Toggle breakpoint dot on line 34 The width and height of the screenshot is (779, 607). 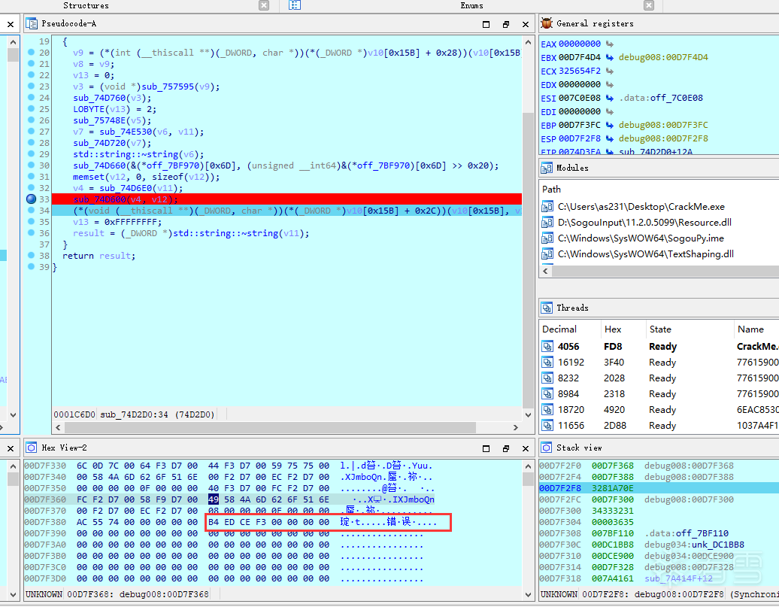click(x=32, y=211)
